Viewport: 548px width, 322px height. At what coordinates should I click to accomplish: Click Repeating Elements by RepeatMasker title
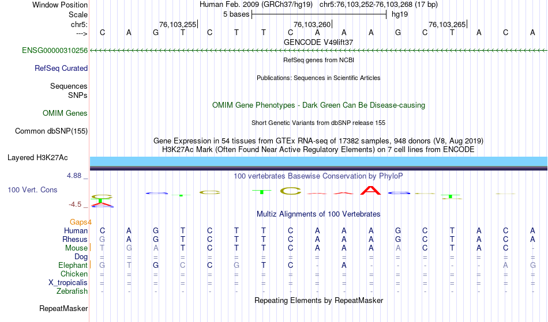click(x=319, y=301)
